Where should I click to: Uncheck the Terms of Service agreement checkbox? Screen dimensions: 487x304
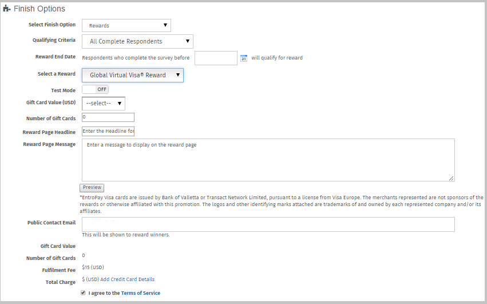point(84,293)
